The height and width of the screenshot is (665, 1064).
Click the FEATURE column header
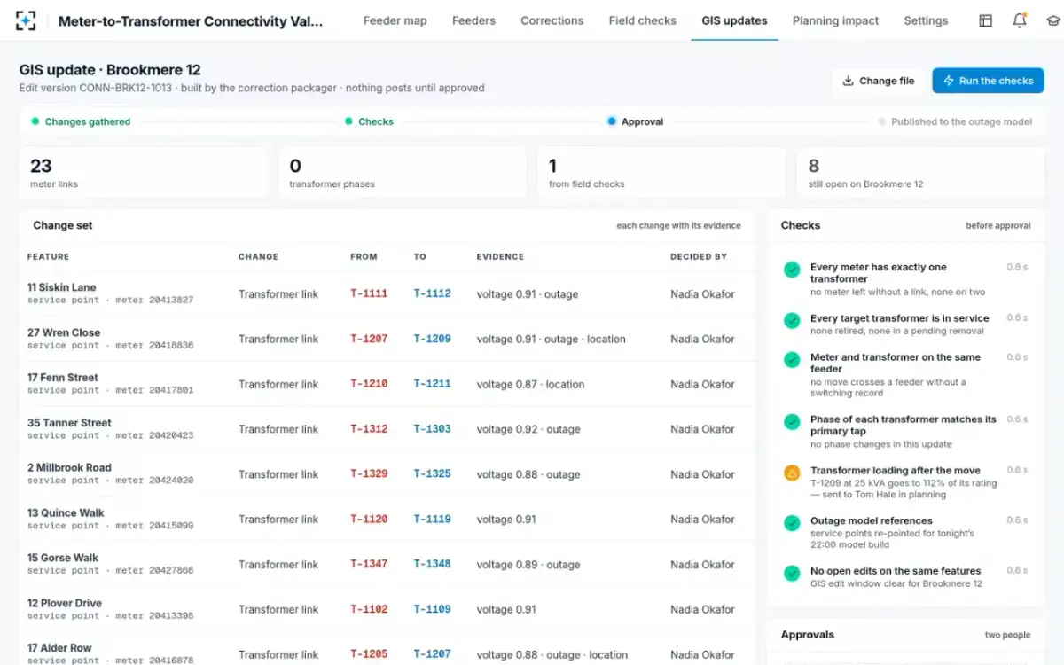pos(48,256)
